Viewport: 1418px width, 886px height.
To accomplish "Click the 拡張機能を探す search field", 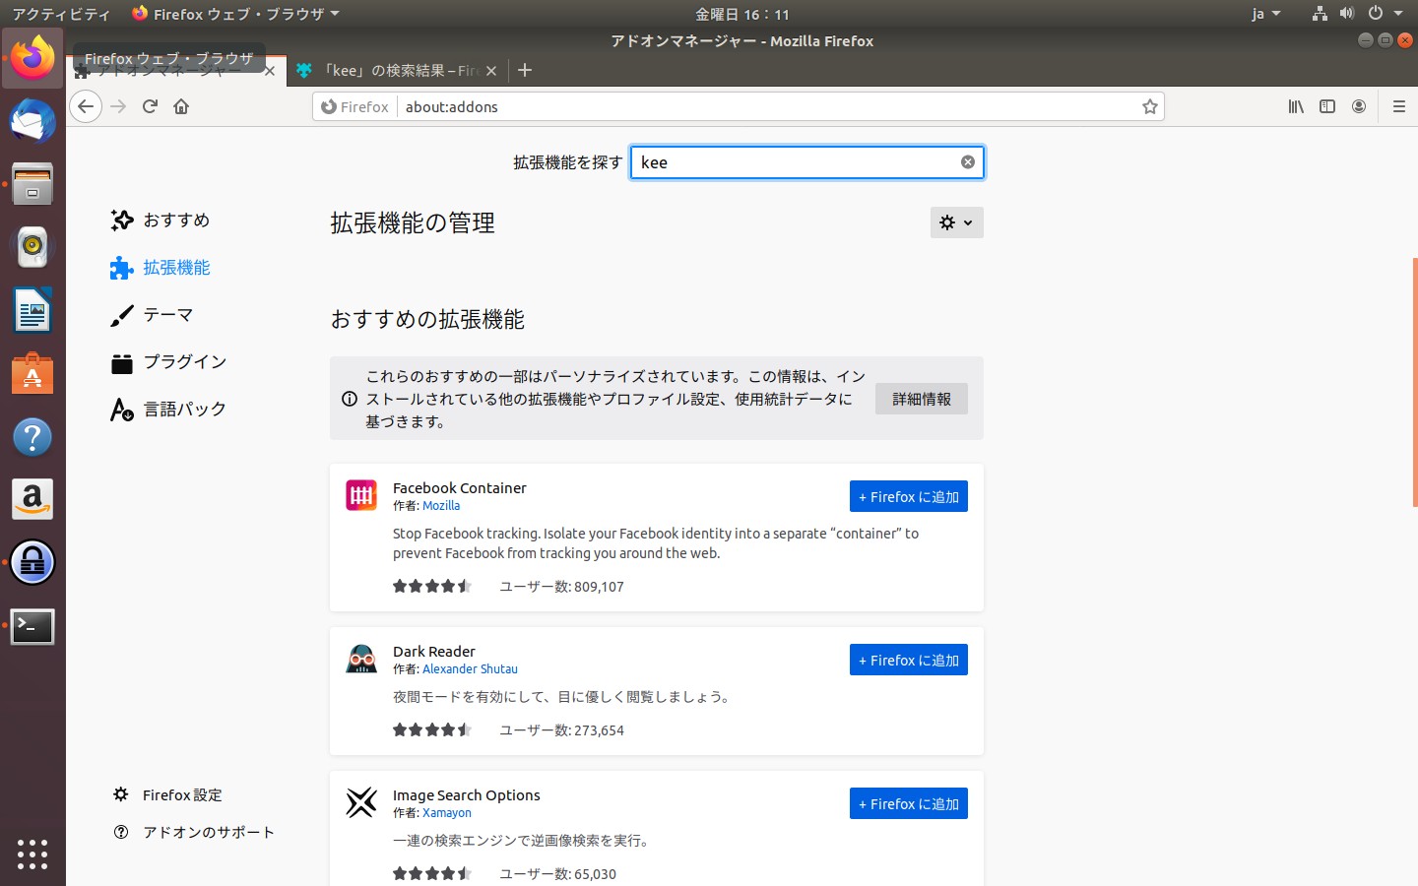I will coord(807,162).
